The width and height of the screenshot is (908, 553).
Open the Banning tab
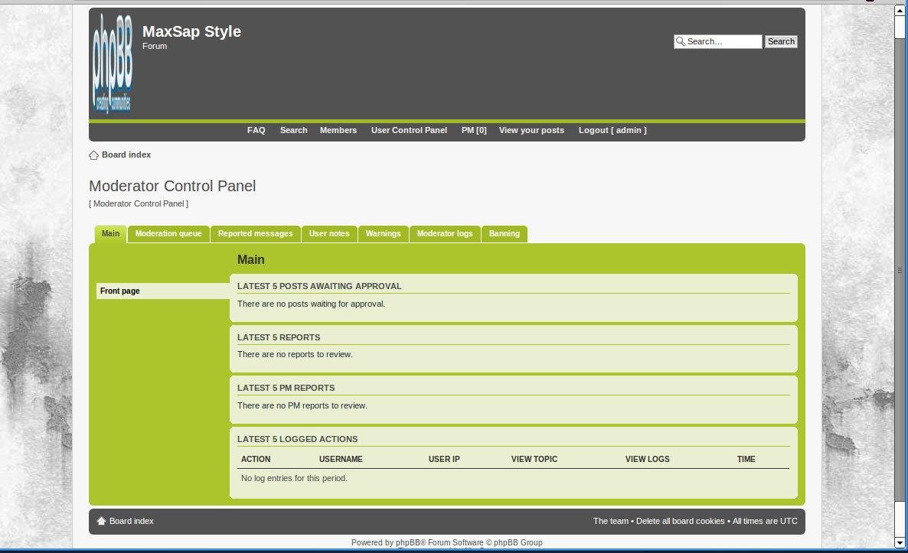click(504, 233)
